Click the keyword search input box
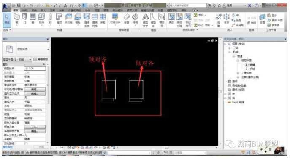 click(x=187, y=5)
